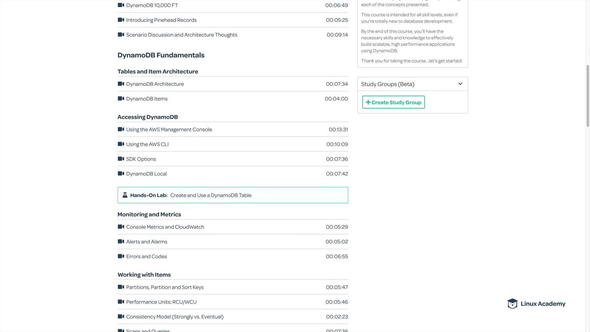Open Using the AWS Management Console lesson
Screen dimensions: 590x332
pyautogui.click(x=169, y=130)
